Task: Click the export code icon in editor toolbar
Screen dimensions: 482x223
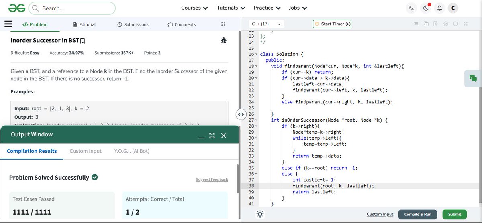Action: click(435, 24)
